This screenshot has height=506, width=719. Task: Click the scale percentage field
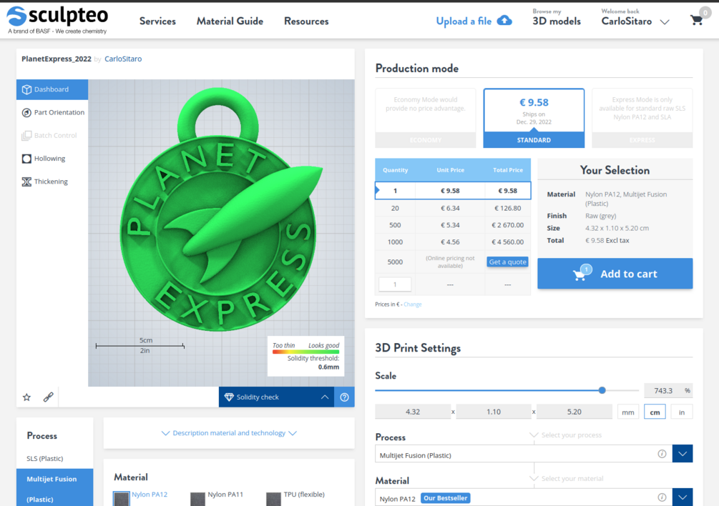pyautogui.click(x=668, y=391)
